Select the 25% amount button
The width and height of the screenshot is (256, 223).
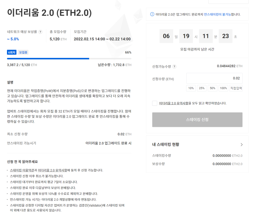[202, 88]
